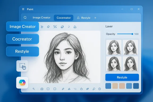Pick the right tan swatch beside light blue
This screenshot has width=153, height=102.
coord(122,86)
